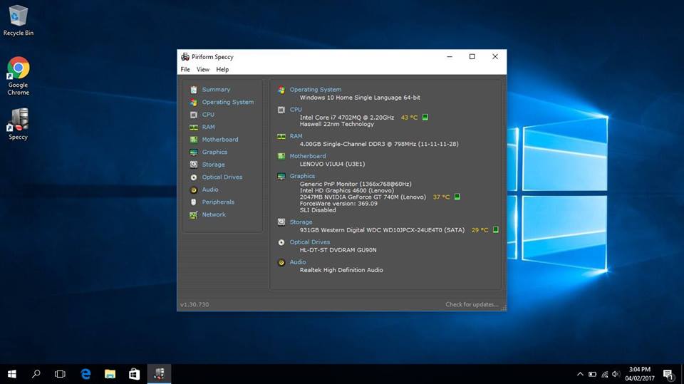
Task: Click the Windows flag icon beside sidebar Operating System
Action: click(194, 103)
